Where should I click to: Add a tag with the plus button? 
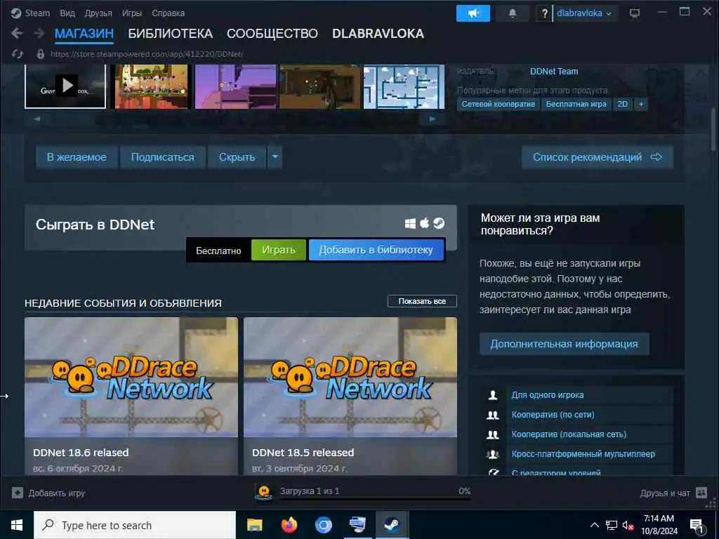(641, 104)
